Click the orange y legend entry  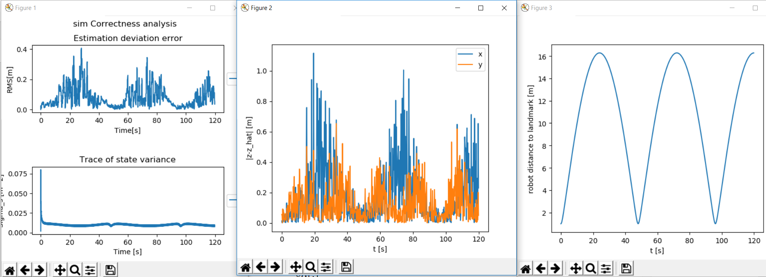coord(470,65)
